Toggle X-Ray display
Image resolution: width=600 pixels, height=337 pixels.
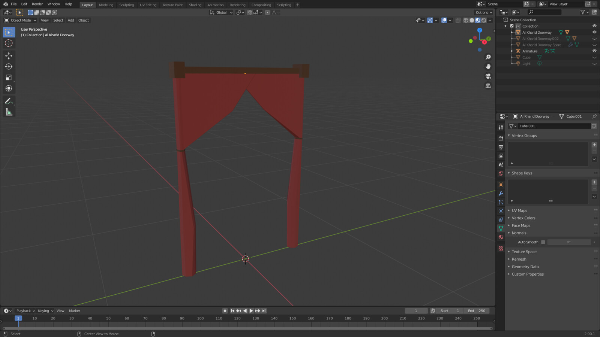pyautogui.click(x=458, y=20)
